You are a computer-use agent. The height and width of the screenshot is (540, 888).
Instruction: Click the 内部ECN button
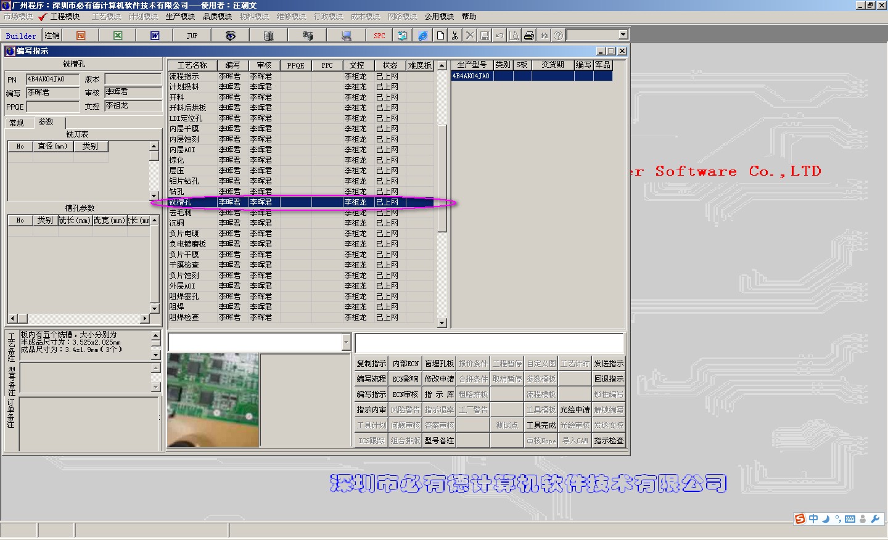(405, 364)
